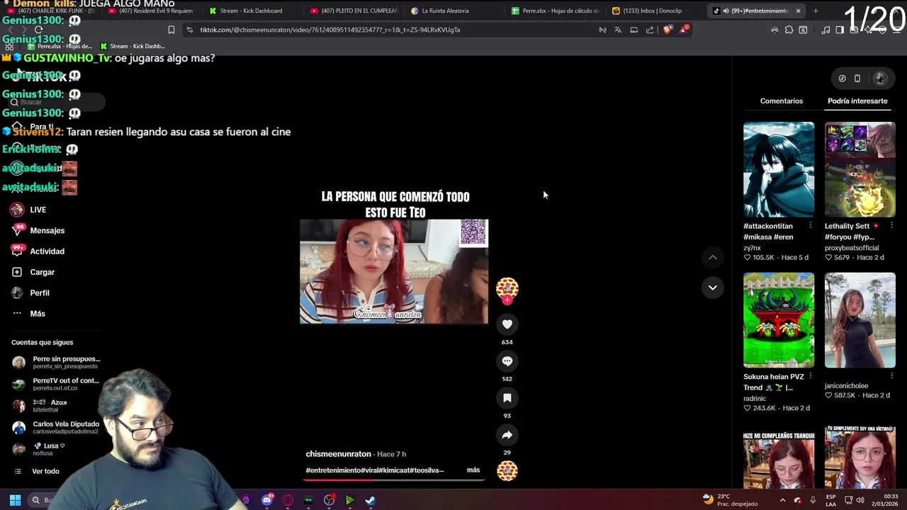Click the #entretenimiento hashtag caption

click(x=333, y=470)
